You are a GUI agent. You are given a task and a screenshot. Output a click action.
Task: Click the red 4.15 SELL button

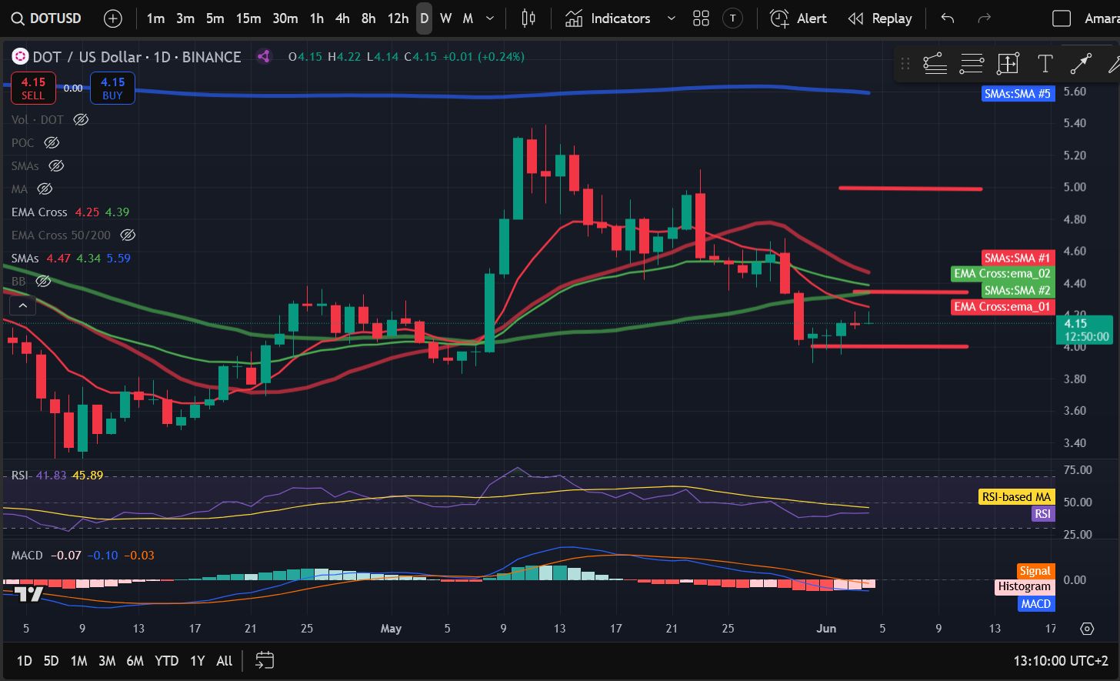coord(33,88)
